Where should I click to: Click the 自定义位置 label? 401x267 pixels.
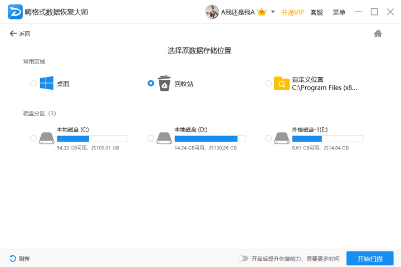[307, 80]
